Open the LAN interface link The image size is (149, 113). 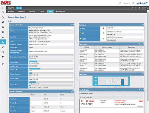(83, 33)
